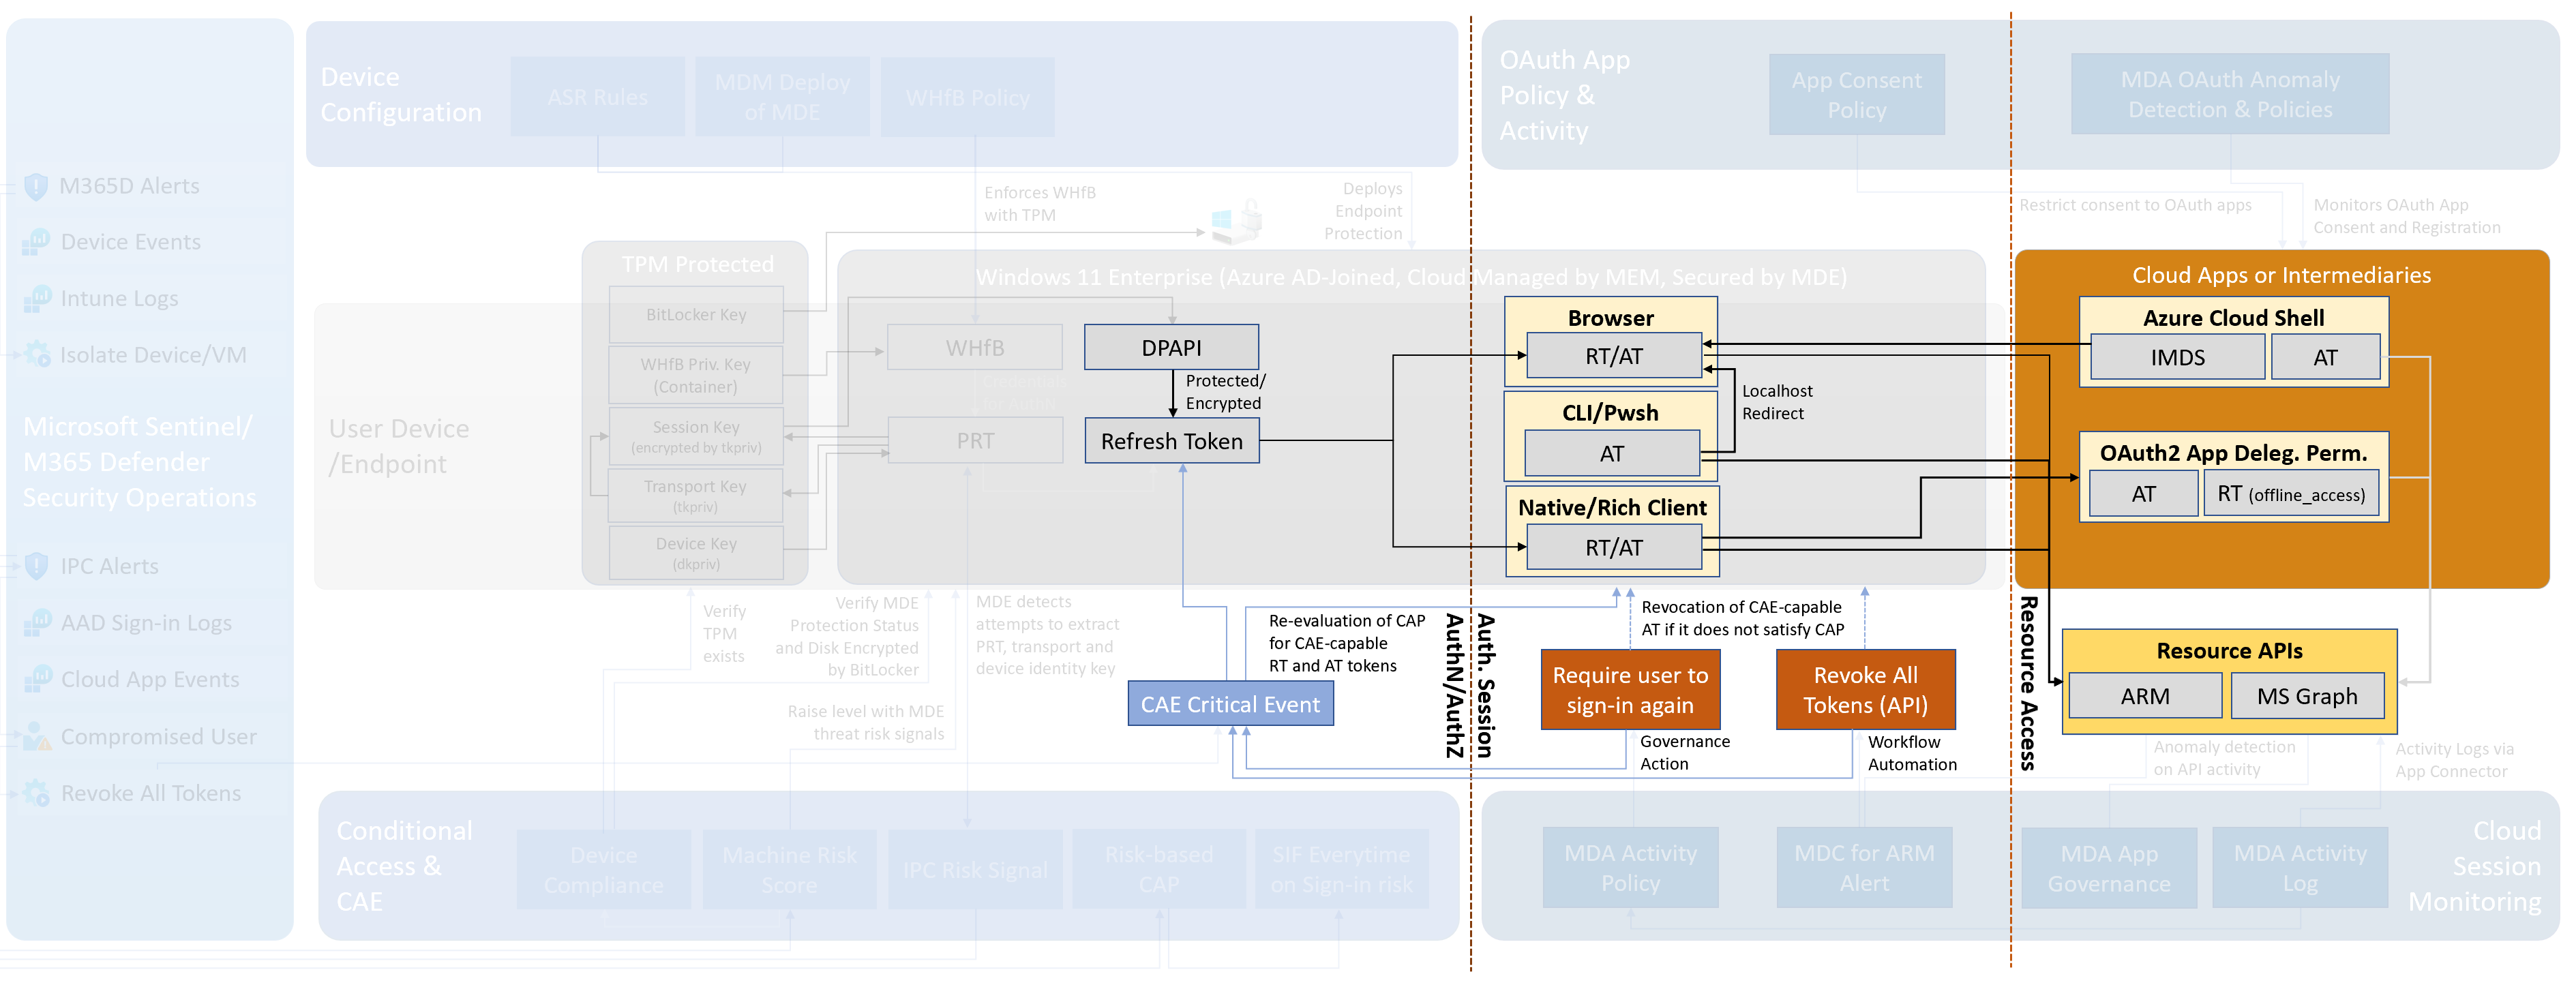
Task: Click the IMDS box in Azure Cloud Shell
Action: tap(2177, 358)
